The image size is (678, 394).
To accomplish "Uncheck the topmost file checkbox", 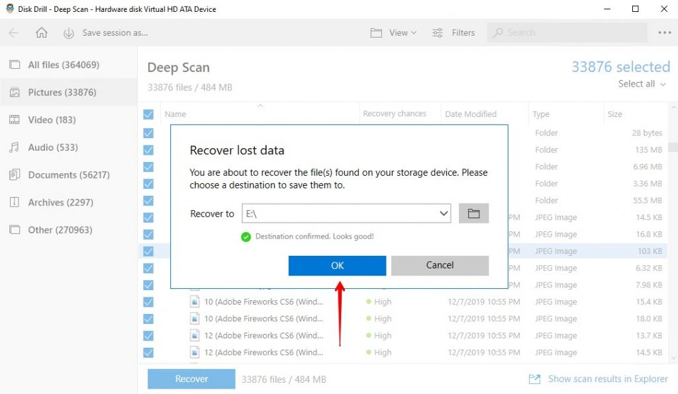I will coord(148,132).
